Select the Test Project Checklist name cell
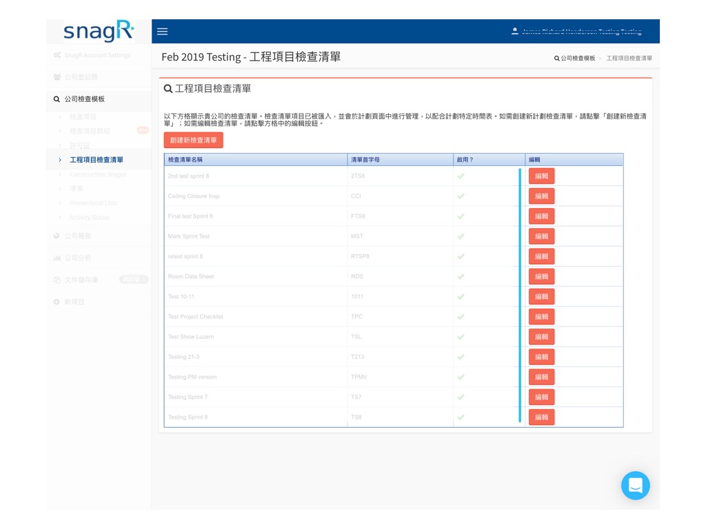 256,317
